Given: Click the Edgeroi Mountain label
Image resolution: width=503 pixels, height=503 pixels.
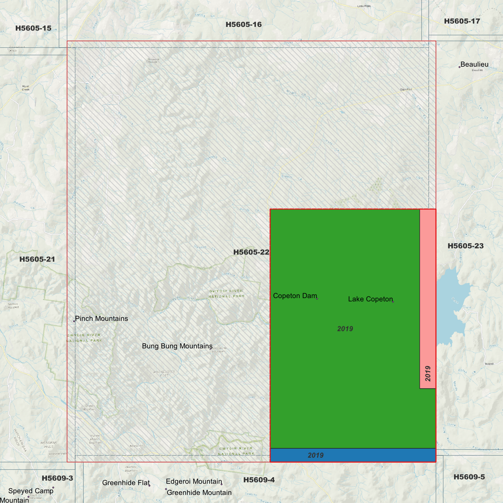Looking at the screenshot, I should (194, 482).
